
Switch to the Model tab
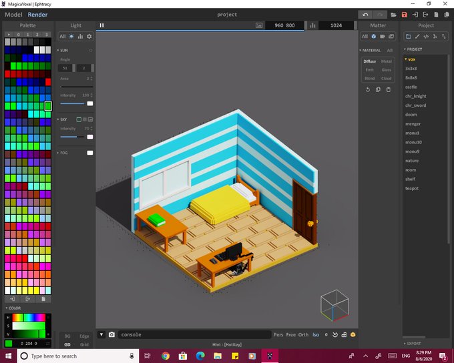click(13, 14)
